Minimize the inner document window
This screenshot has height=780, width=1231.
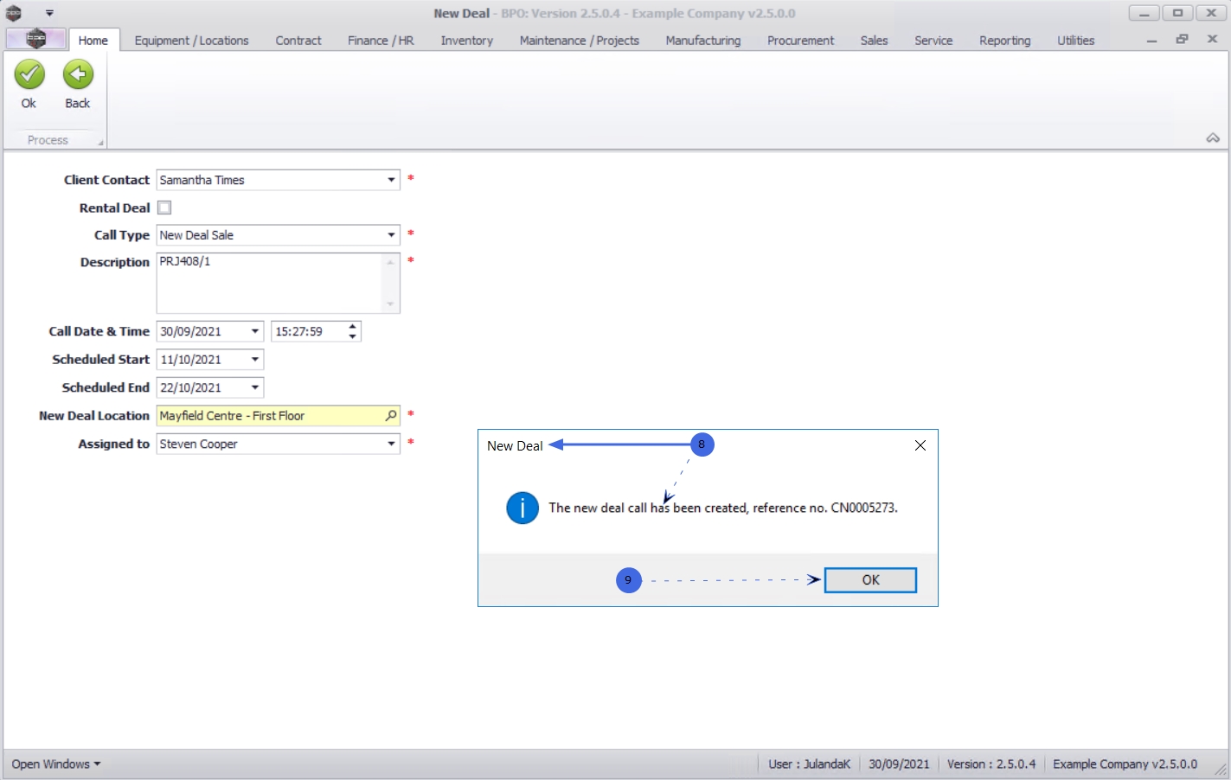click(1151, 40)
